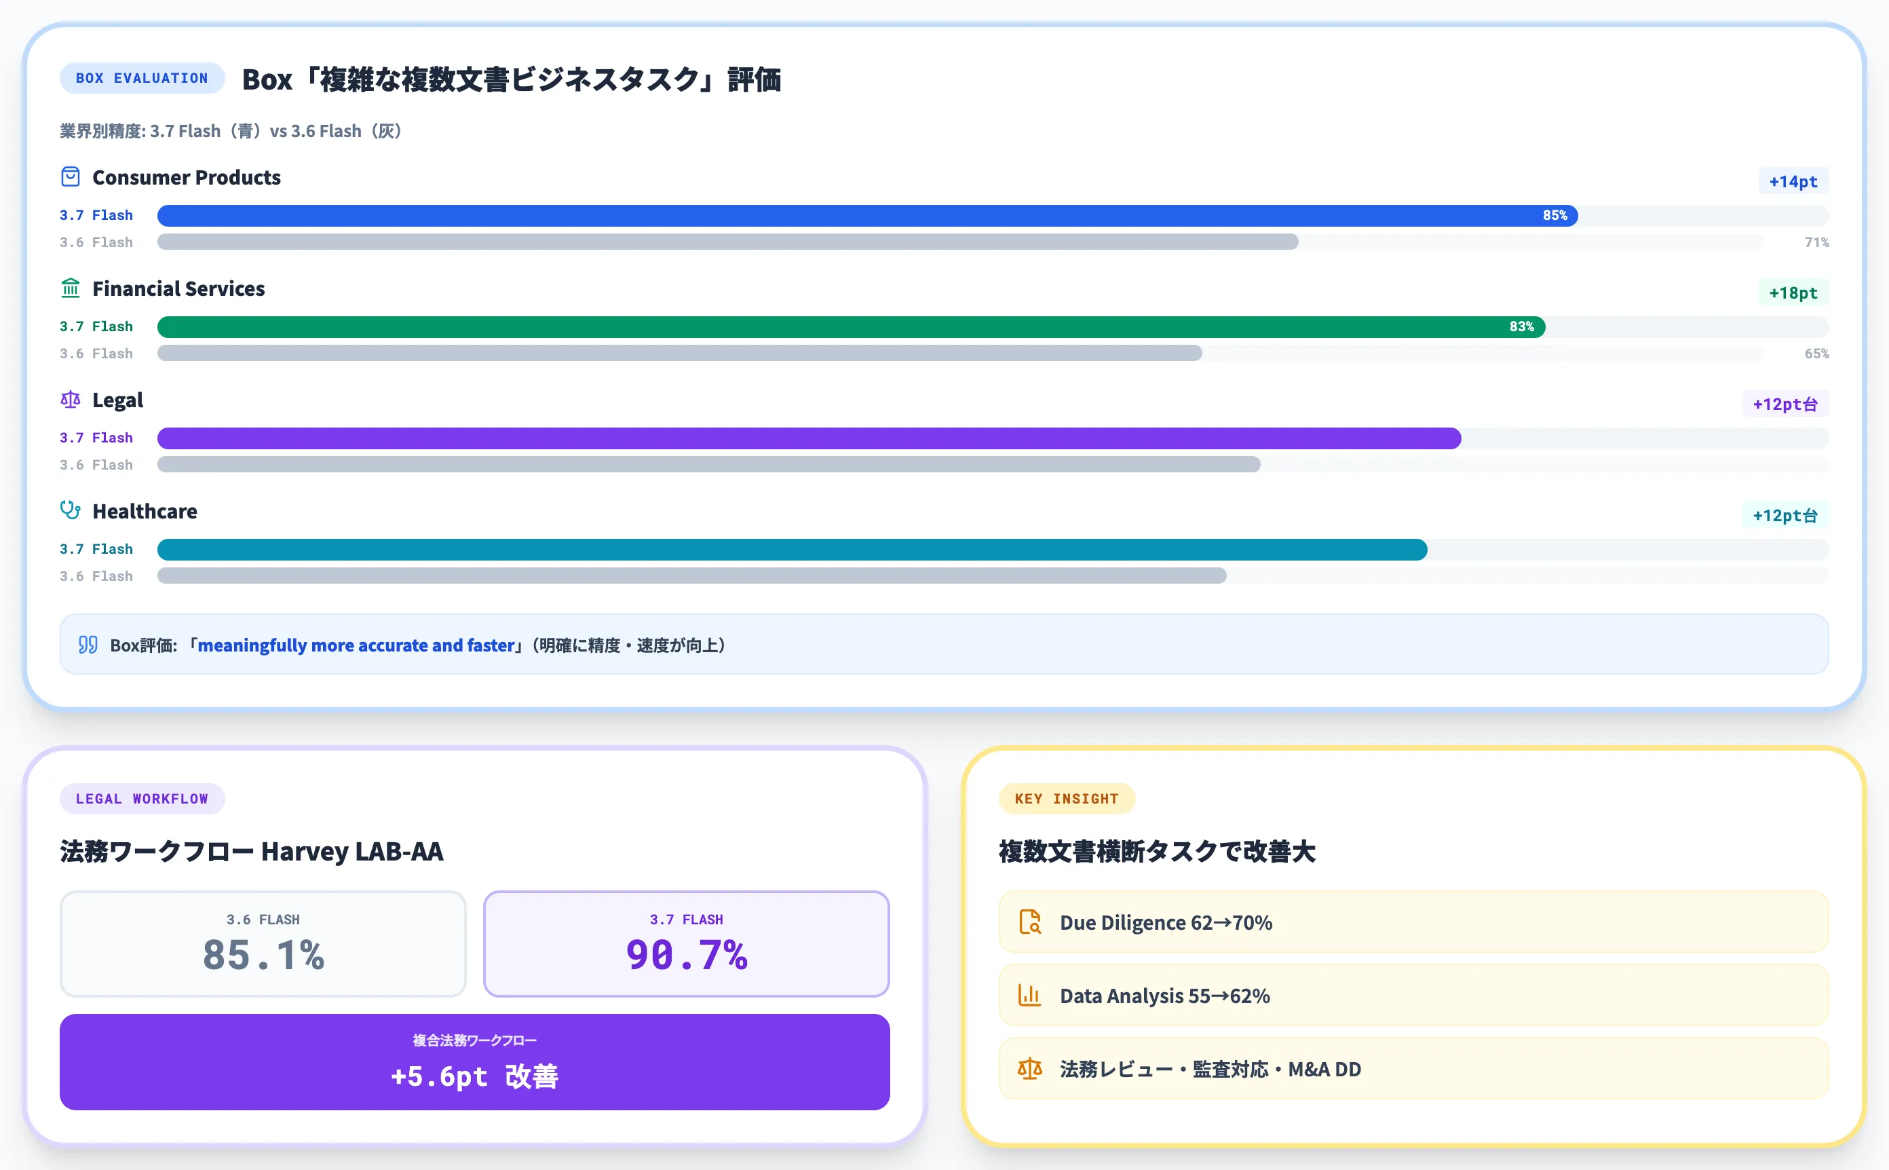
Task: Click the 71% value label
Action: [x=1816, y=242]
